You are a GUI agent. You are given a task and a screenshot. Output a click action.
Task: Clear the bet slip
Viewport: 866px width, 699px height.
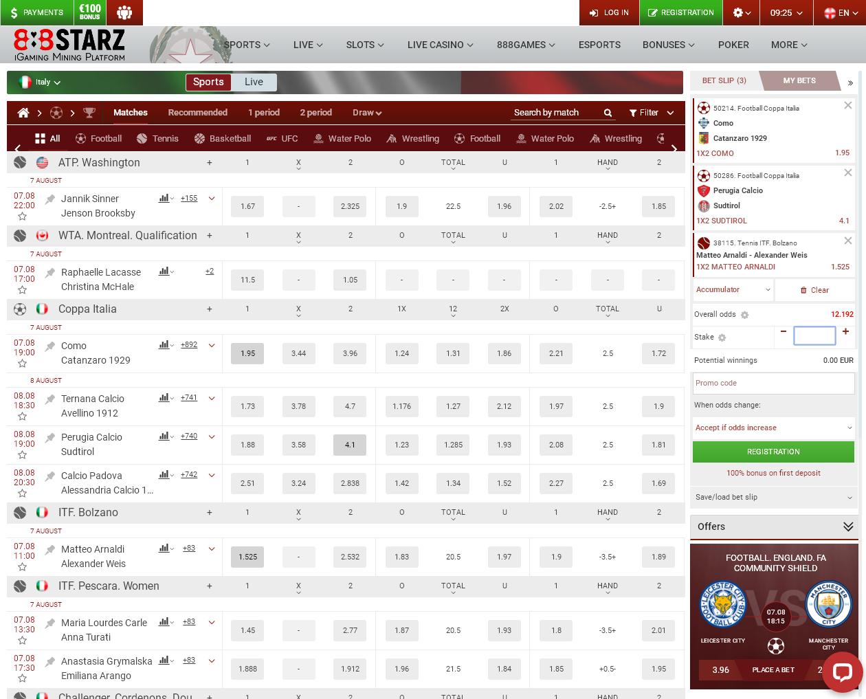815,289
